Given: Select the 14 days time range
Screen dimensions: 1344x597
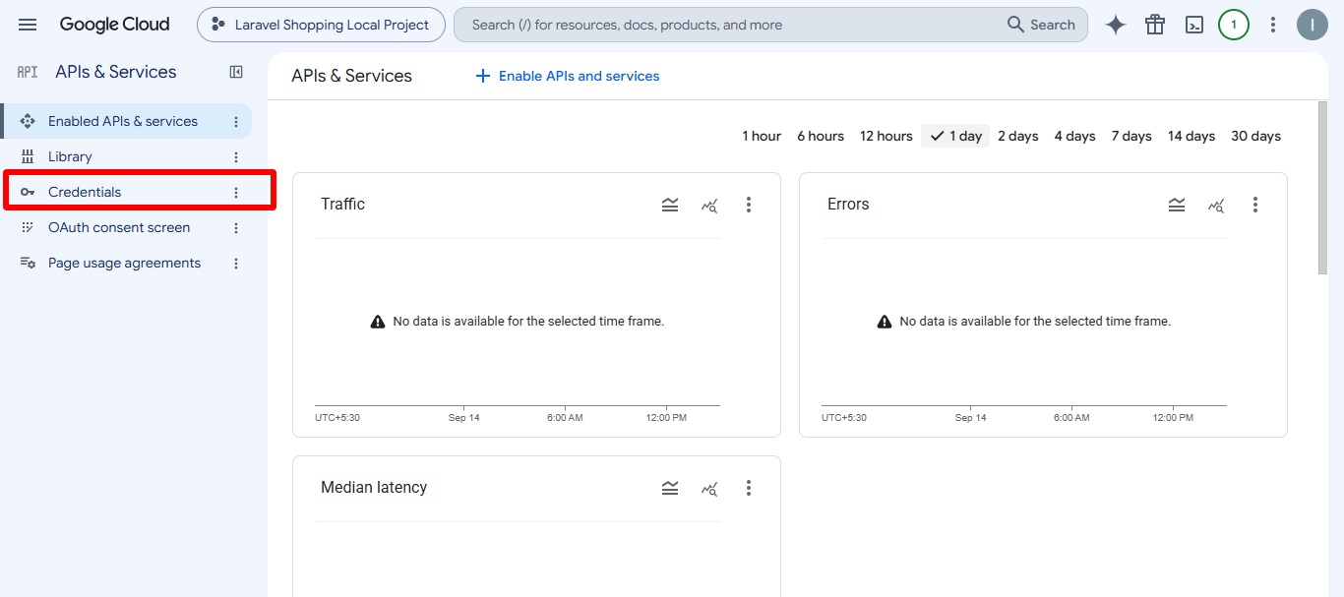Looking at the screenshot, I should pyautogui.click(x=1191, y=136).
